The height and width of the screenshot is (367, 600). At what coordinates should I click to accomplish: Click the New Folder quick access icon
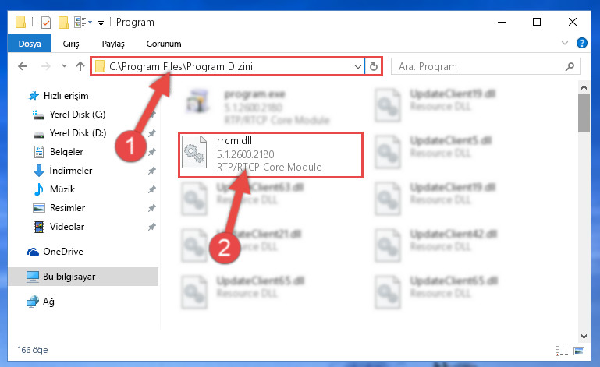coord(63,22)
